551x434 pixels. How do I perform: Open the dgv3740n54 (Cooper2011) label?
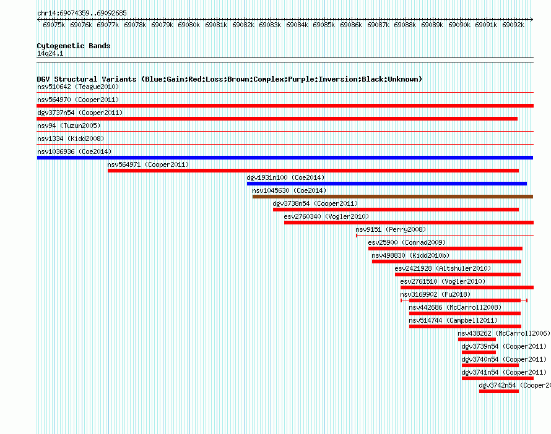point(504,359)
